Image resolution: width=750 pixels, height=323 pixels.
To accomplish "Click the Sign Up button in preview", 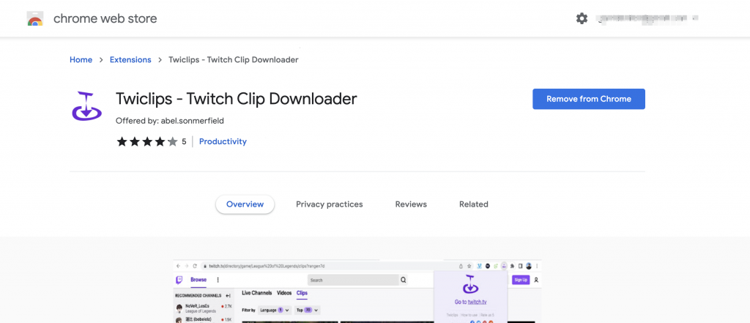I will [521, 280].
